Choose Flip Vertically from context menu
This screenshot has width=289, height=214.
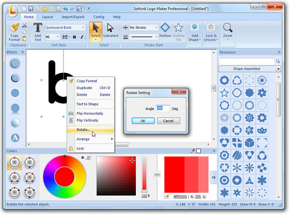point(88,120)
